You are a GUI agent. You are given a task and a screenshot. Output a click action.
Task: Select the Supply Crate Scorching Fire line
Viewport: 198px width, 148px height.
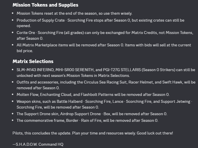coord(100,23)
